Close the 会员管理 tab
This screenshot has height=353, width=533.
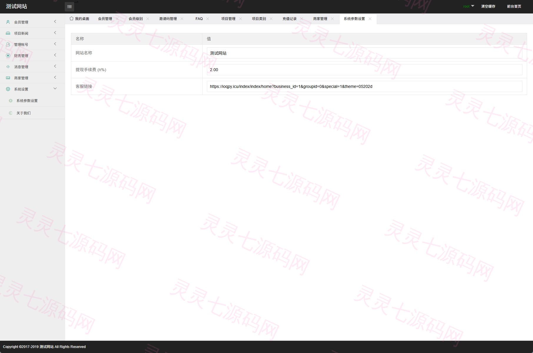(x=117, y=19)
